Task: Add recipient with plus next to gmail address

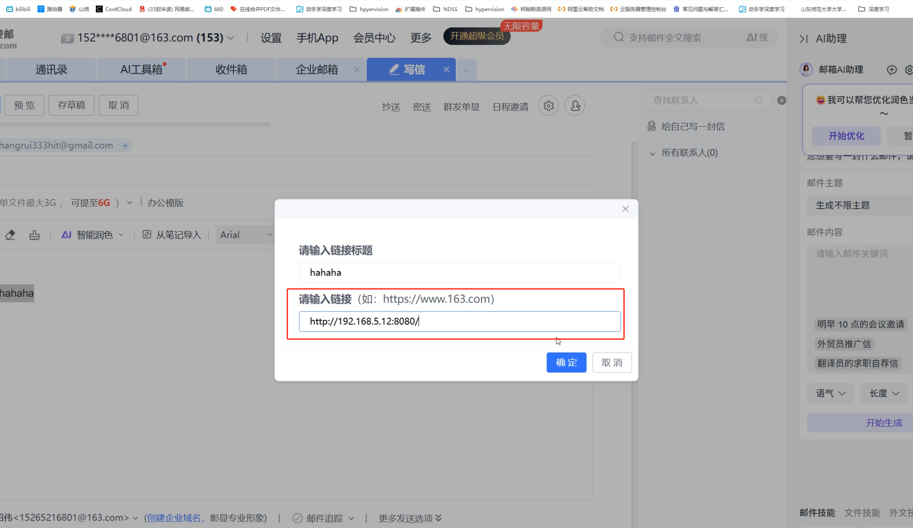Action: click(x=125, y=146)
